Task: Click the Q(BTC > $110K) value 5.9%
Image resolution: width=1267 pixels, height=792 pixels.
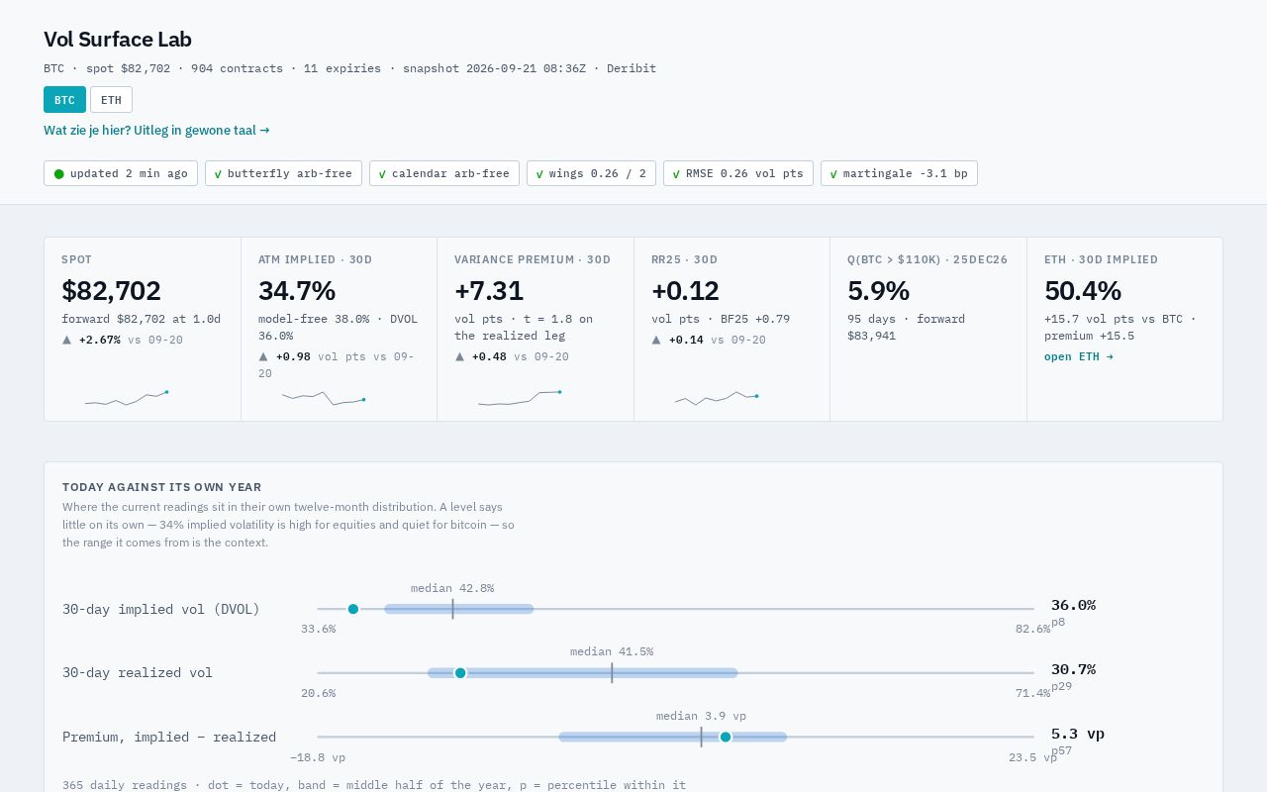Action: click(878, 291)
